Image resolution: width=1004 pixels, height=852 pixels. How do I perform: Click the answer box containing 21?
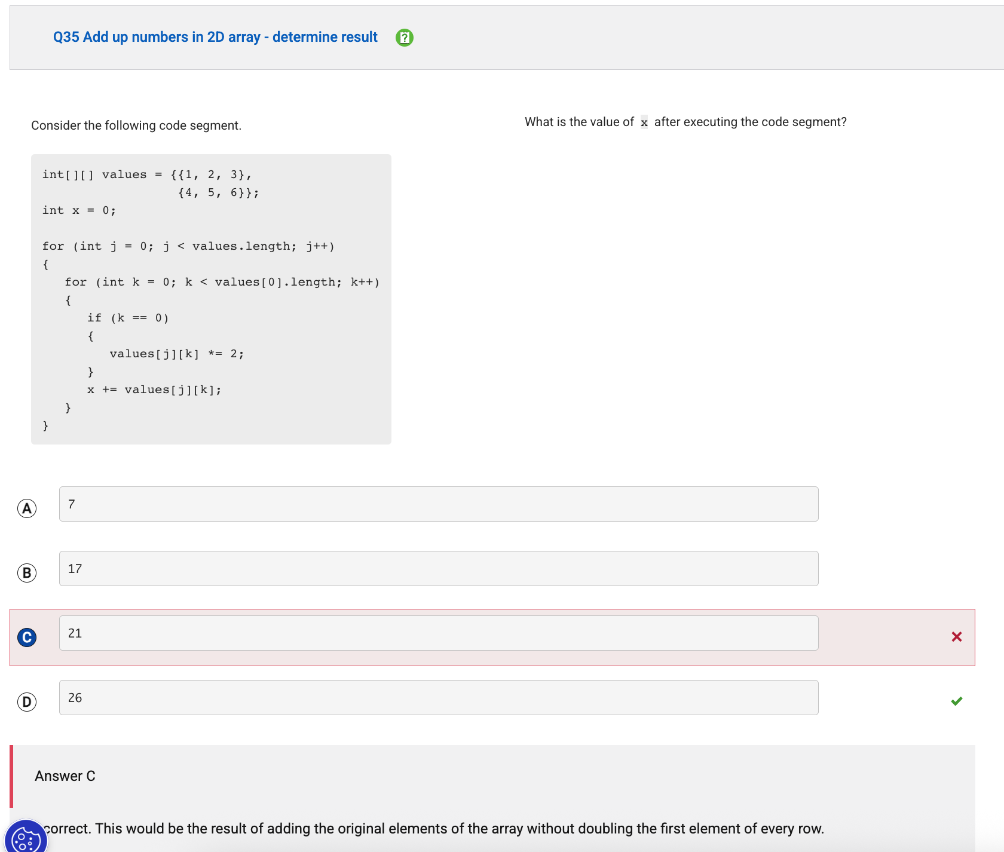coord(438,633)
